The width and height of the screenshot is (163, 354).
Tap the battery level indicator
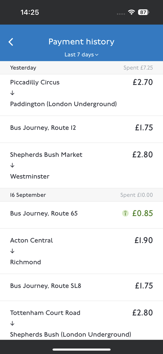pos(143,12)
